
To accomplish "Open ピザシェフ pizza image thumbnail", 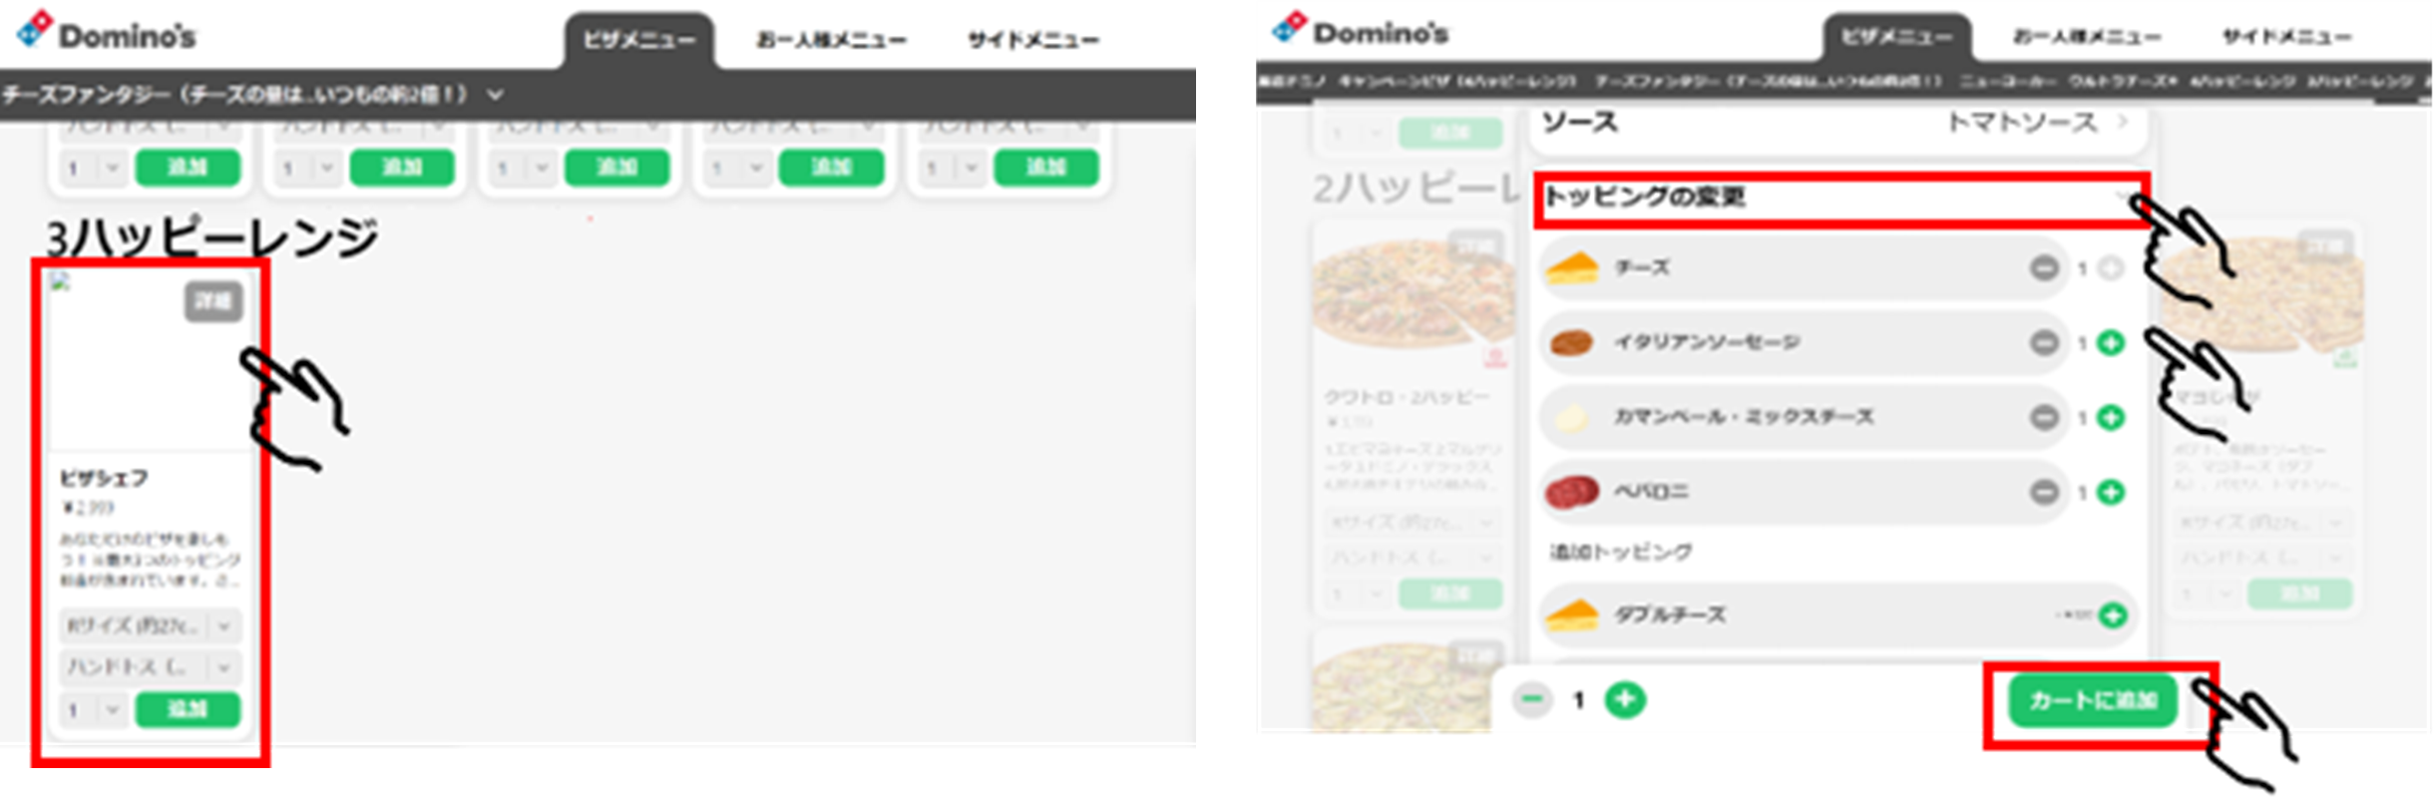I will [150, 360].
